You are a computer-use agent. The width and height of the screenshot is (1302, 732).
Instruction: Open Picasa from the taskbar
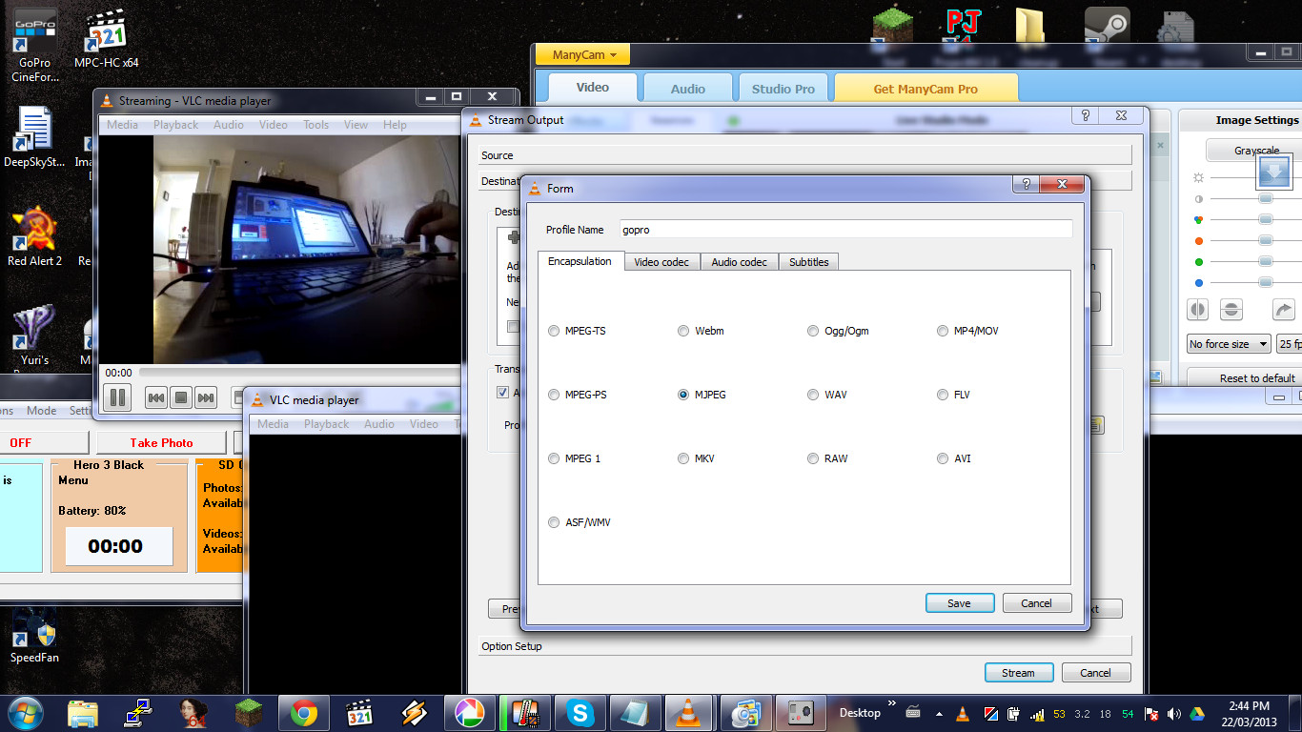click(469, 713)
